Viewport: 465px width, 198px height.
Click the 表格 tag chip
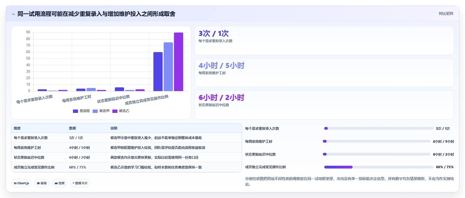[x=42, y=183]
